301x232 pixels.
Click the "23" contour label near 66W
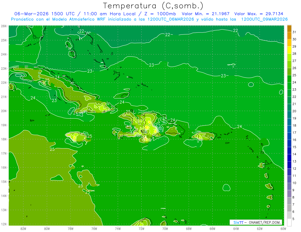tap(223, 76)
